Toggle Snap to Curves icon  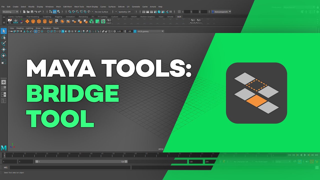(x=74, y=11)
